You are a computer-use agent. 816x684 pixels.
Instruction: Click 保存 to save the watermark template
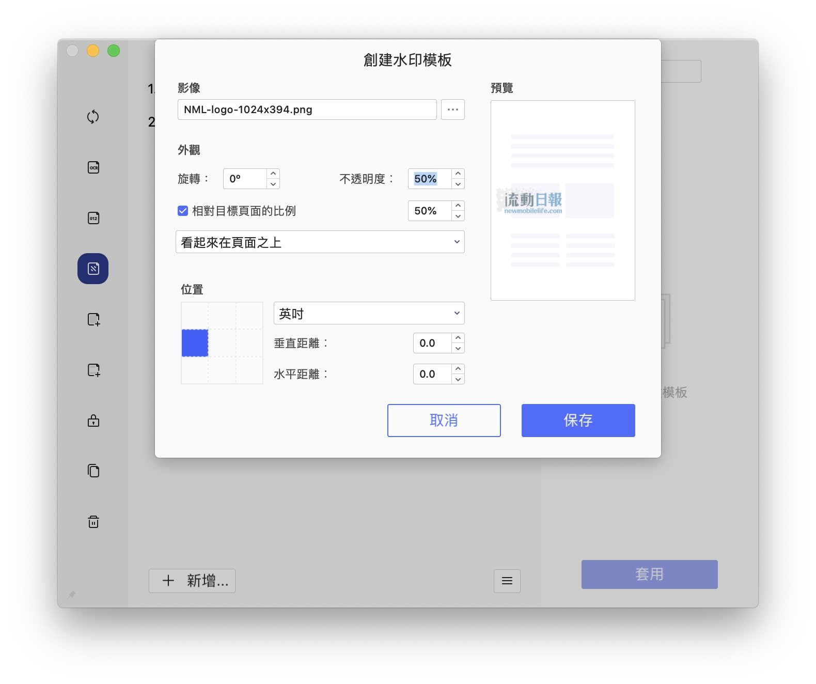[578, 421]
